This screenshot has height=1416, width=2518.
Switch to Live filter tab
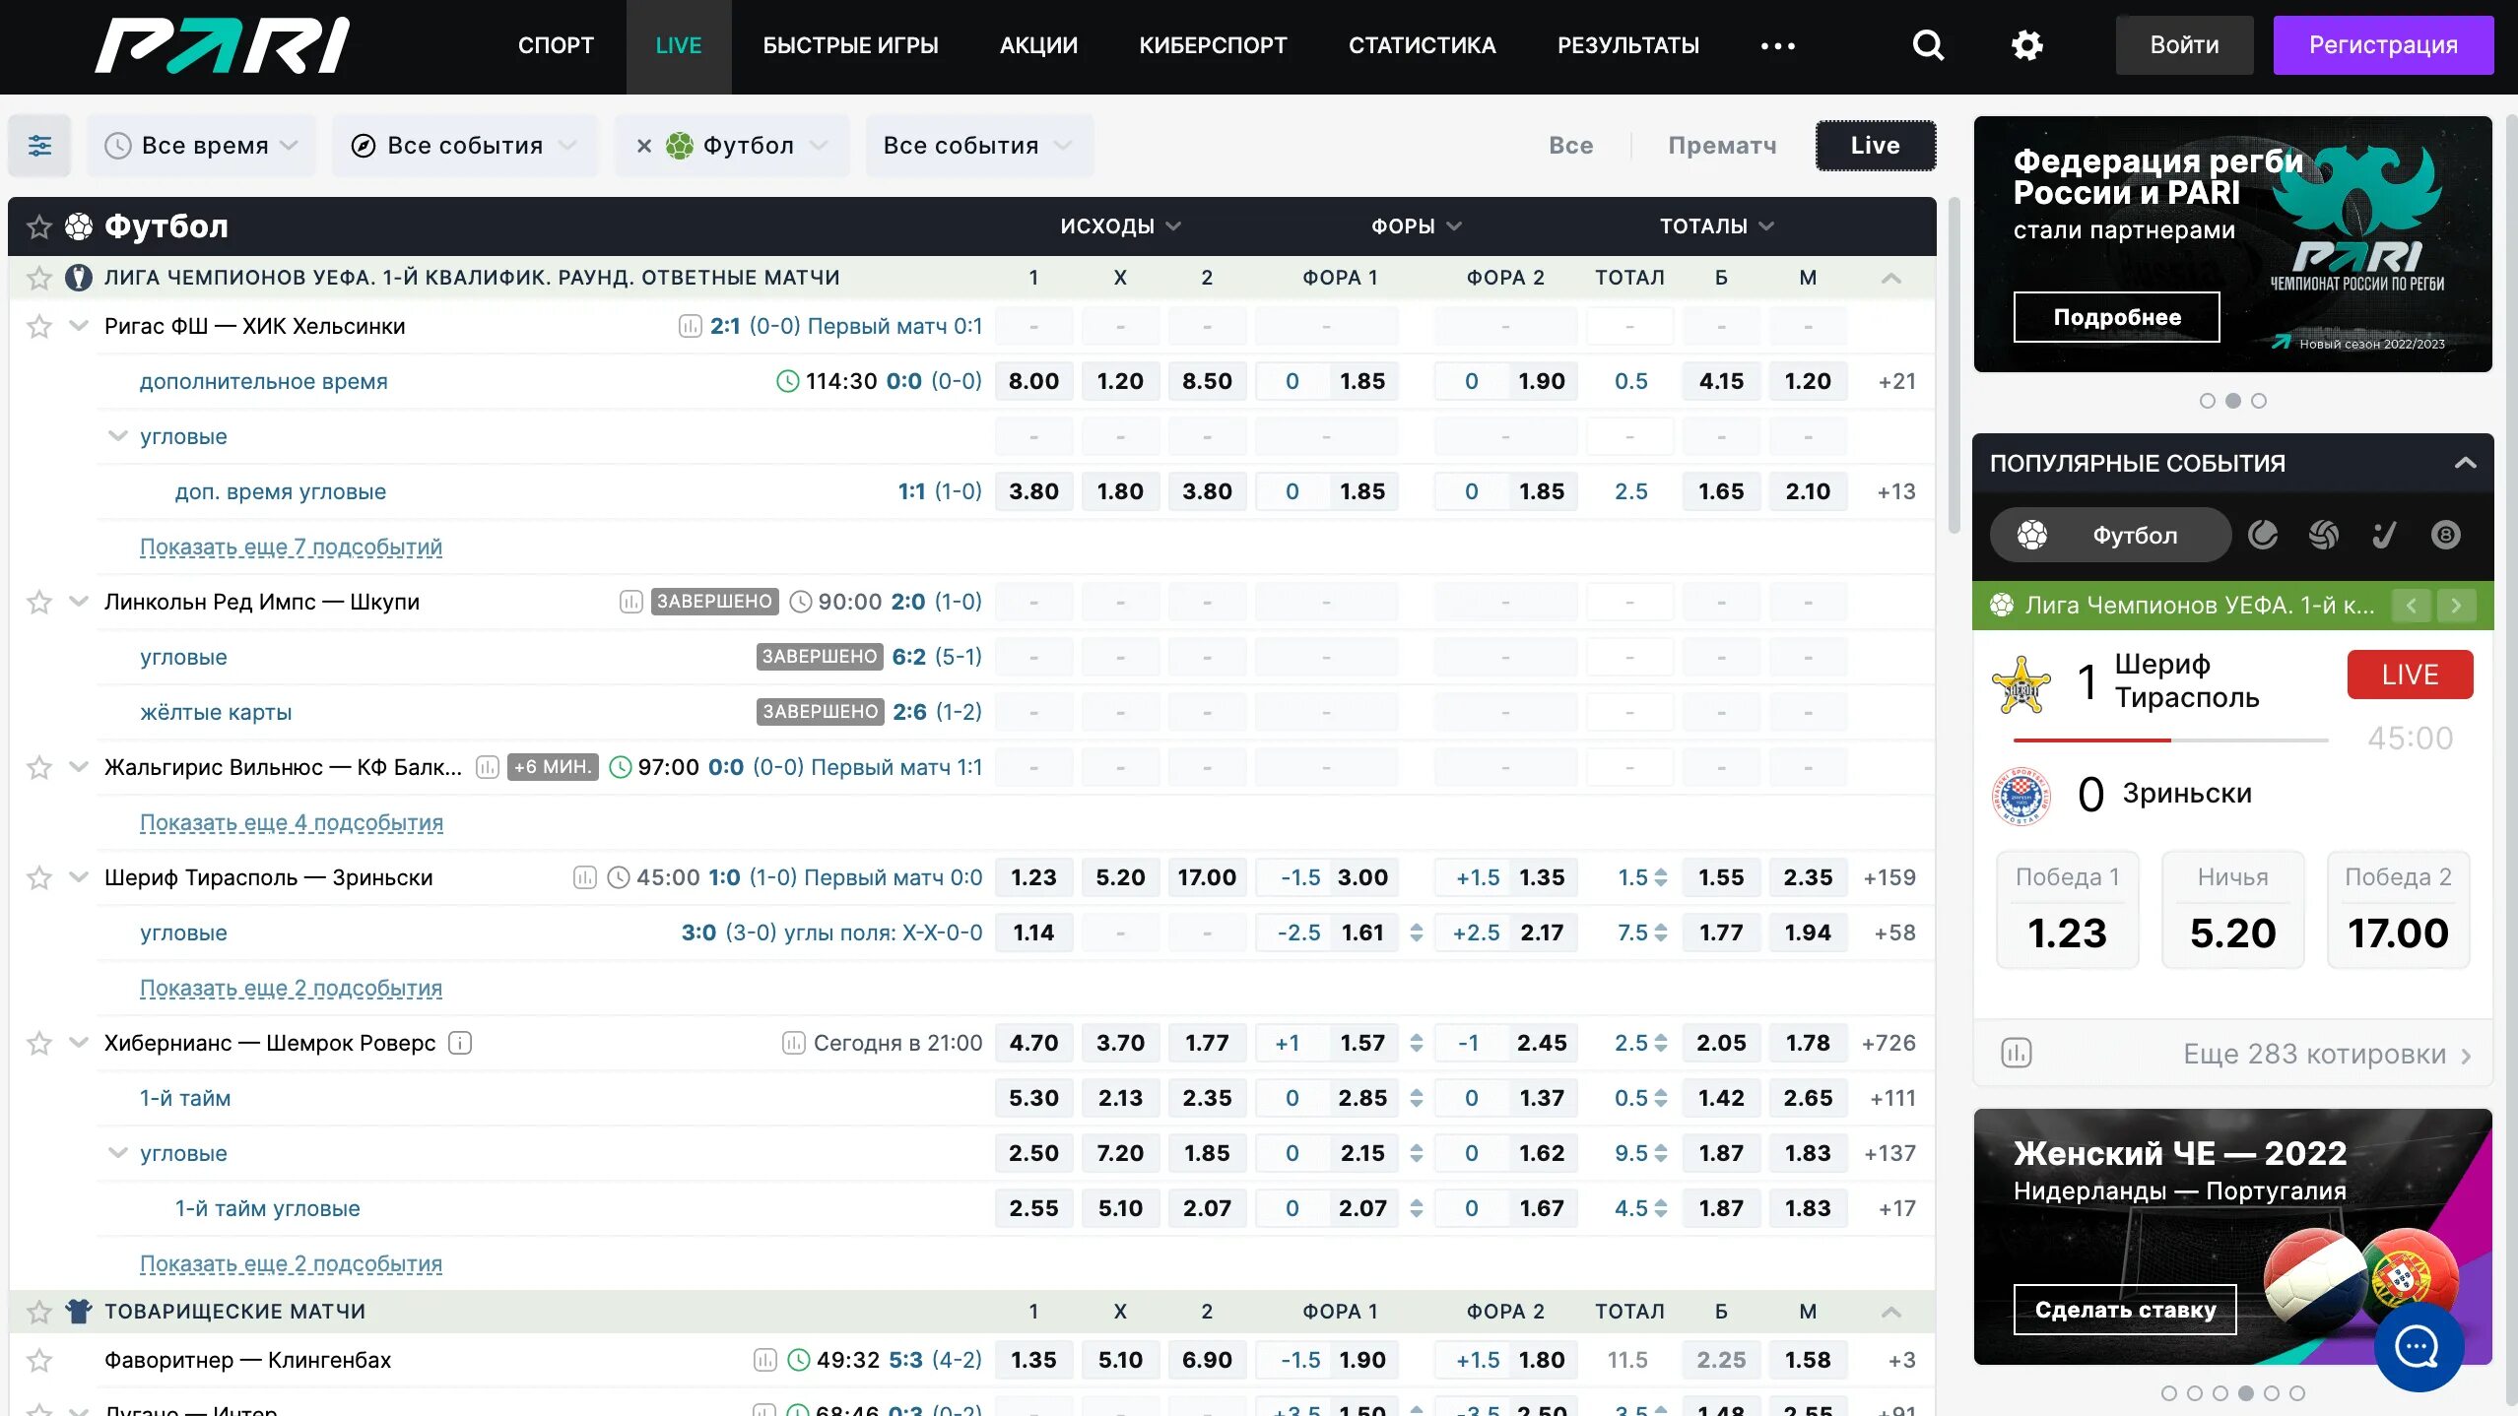tap(1876, 146)
